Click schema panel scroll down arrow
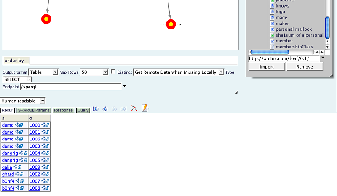This screenshot has width=337, height=196. click(x=327, y=47)
